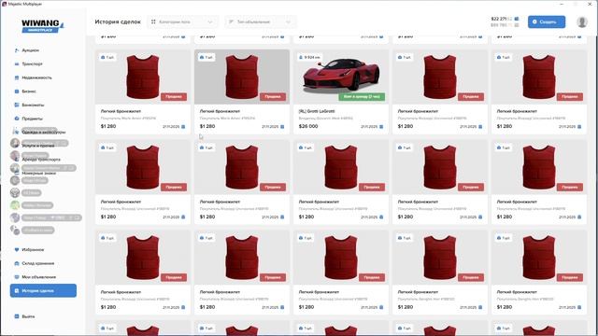Click the 9 924 км mileage badge
Image resolution: width=598 pixels, height=336 pixels.
click(x=309, y=57)
